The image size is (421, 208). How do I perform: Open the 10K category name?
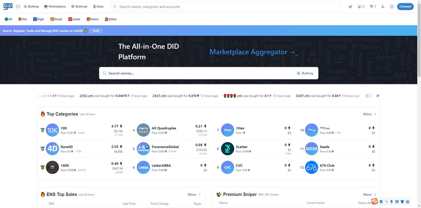tap(64, 128)
